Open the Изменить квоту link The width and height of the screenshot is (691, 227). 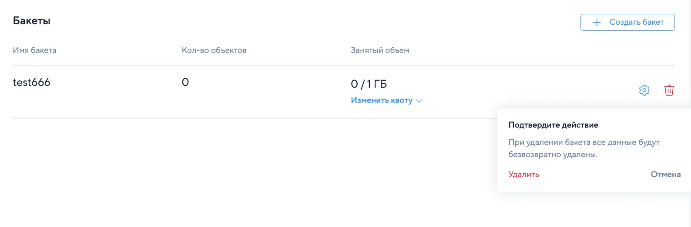382,100
